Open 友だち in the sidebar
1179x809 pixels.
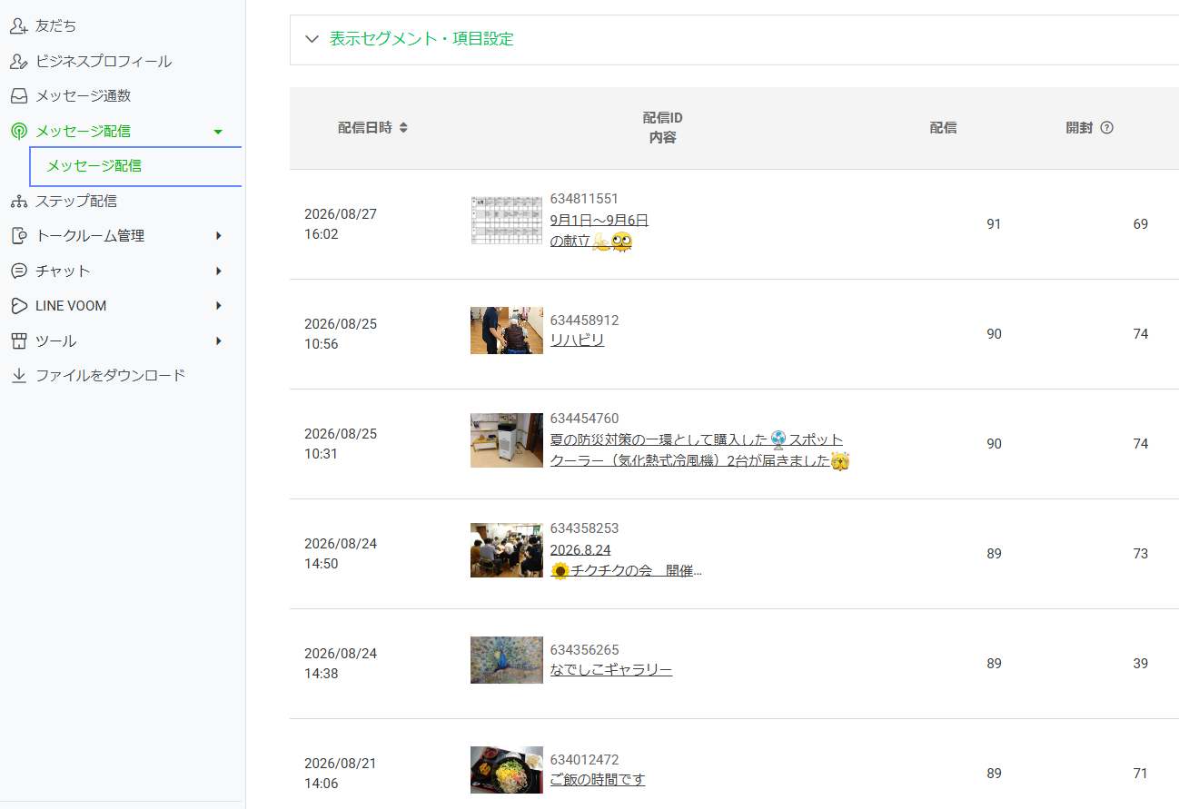click(x=56, y=26)
